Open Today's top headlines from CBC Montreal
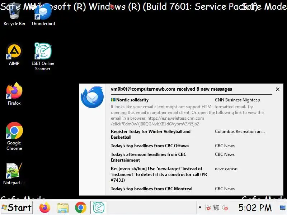Viewport: 287px width, 215px height. click(151, 189)
